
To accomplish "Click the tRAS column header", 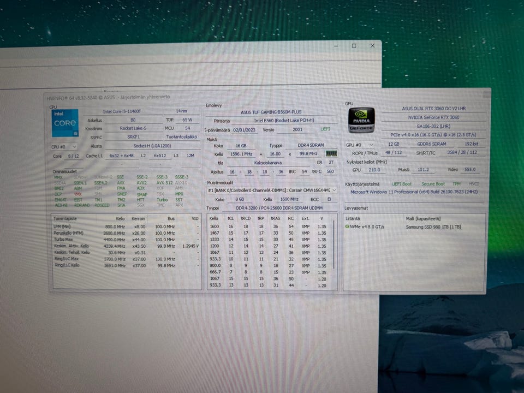I will (275, 218).
